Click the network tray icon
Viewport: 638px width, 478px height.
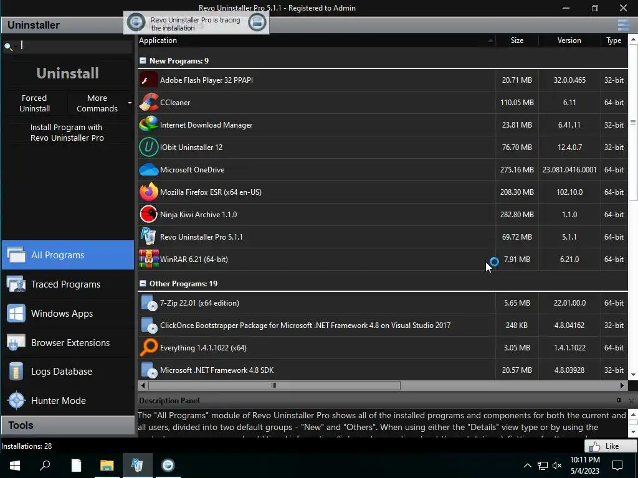[x=543, y=466]
